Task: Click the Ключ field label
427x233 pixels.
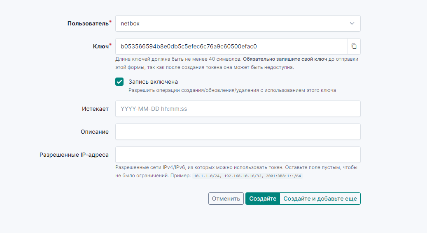Action: [100, 46]
